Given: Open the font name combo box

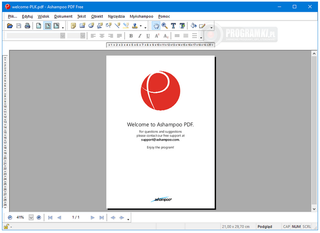Looking at the screenshot, I should pyautogui.click(x=36, y=36).
